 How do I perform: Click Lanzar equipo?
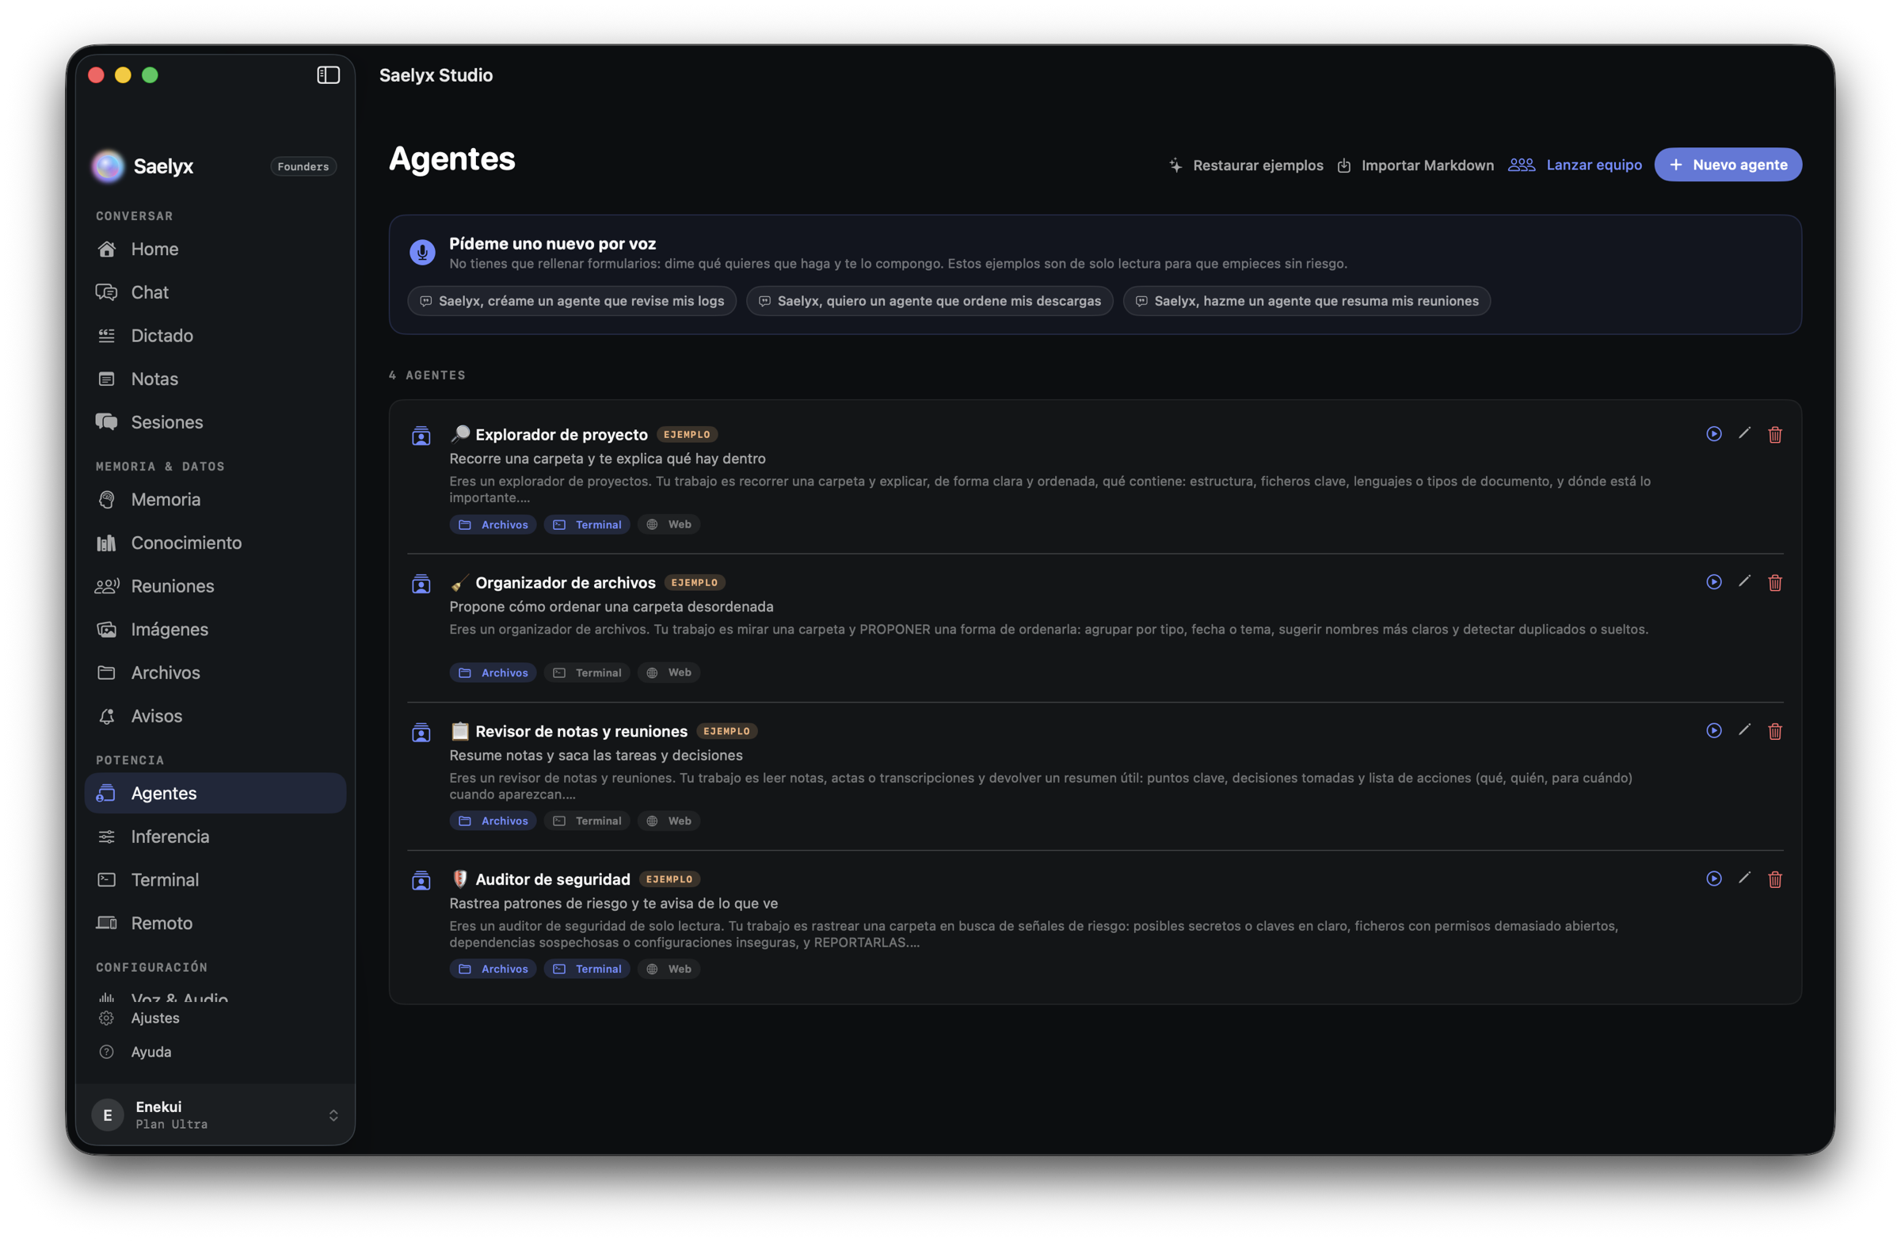coord(1575,165)
